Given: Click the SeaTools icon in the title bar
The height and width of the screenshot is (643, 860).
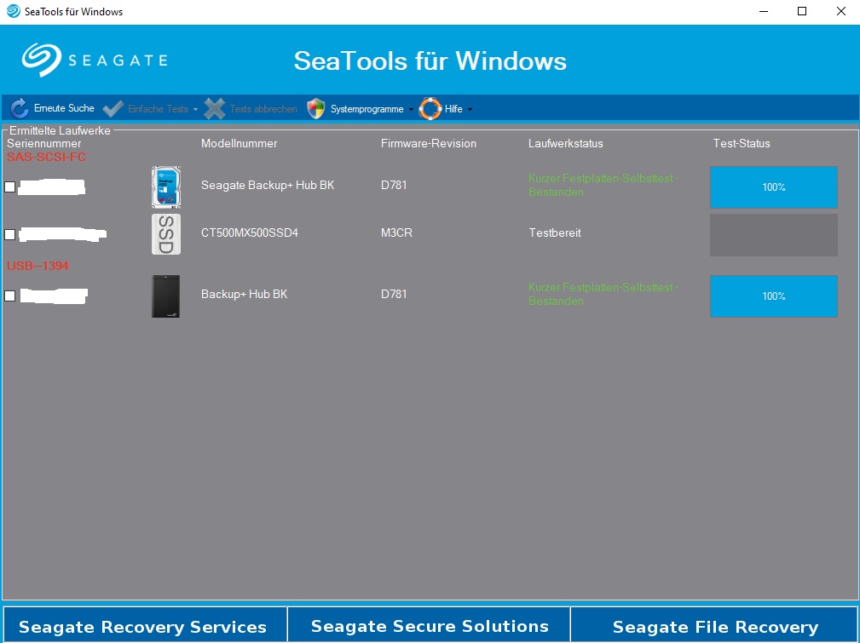Looking at the screenshot, I should (x=13, y=11).
